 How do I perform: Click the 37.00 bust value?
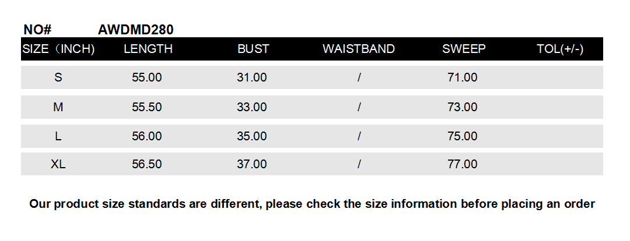point(252,165)
